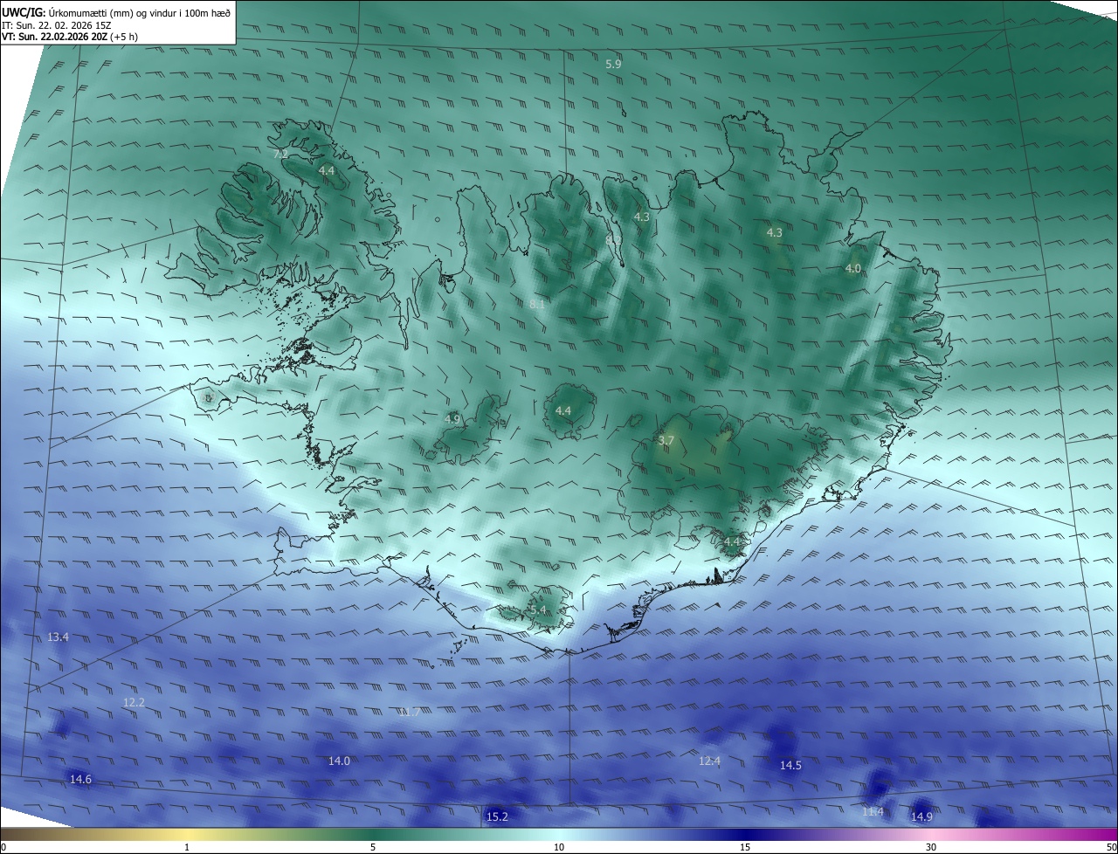Click the 1 label on the color scale
Viewport: 1118px width, 854px height.
pyautogui.click(x=187, y=847)
